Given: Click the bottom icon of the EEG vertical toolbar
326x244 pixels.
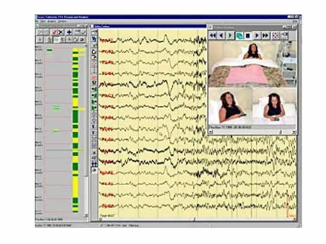Looking at the screenshot, I should point(94,170).
